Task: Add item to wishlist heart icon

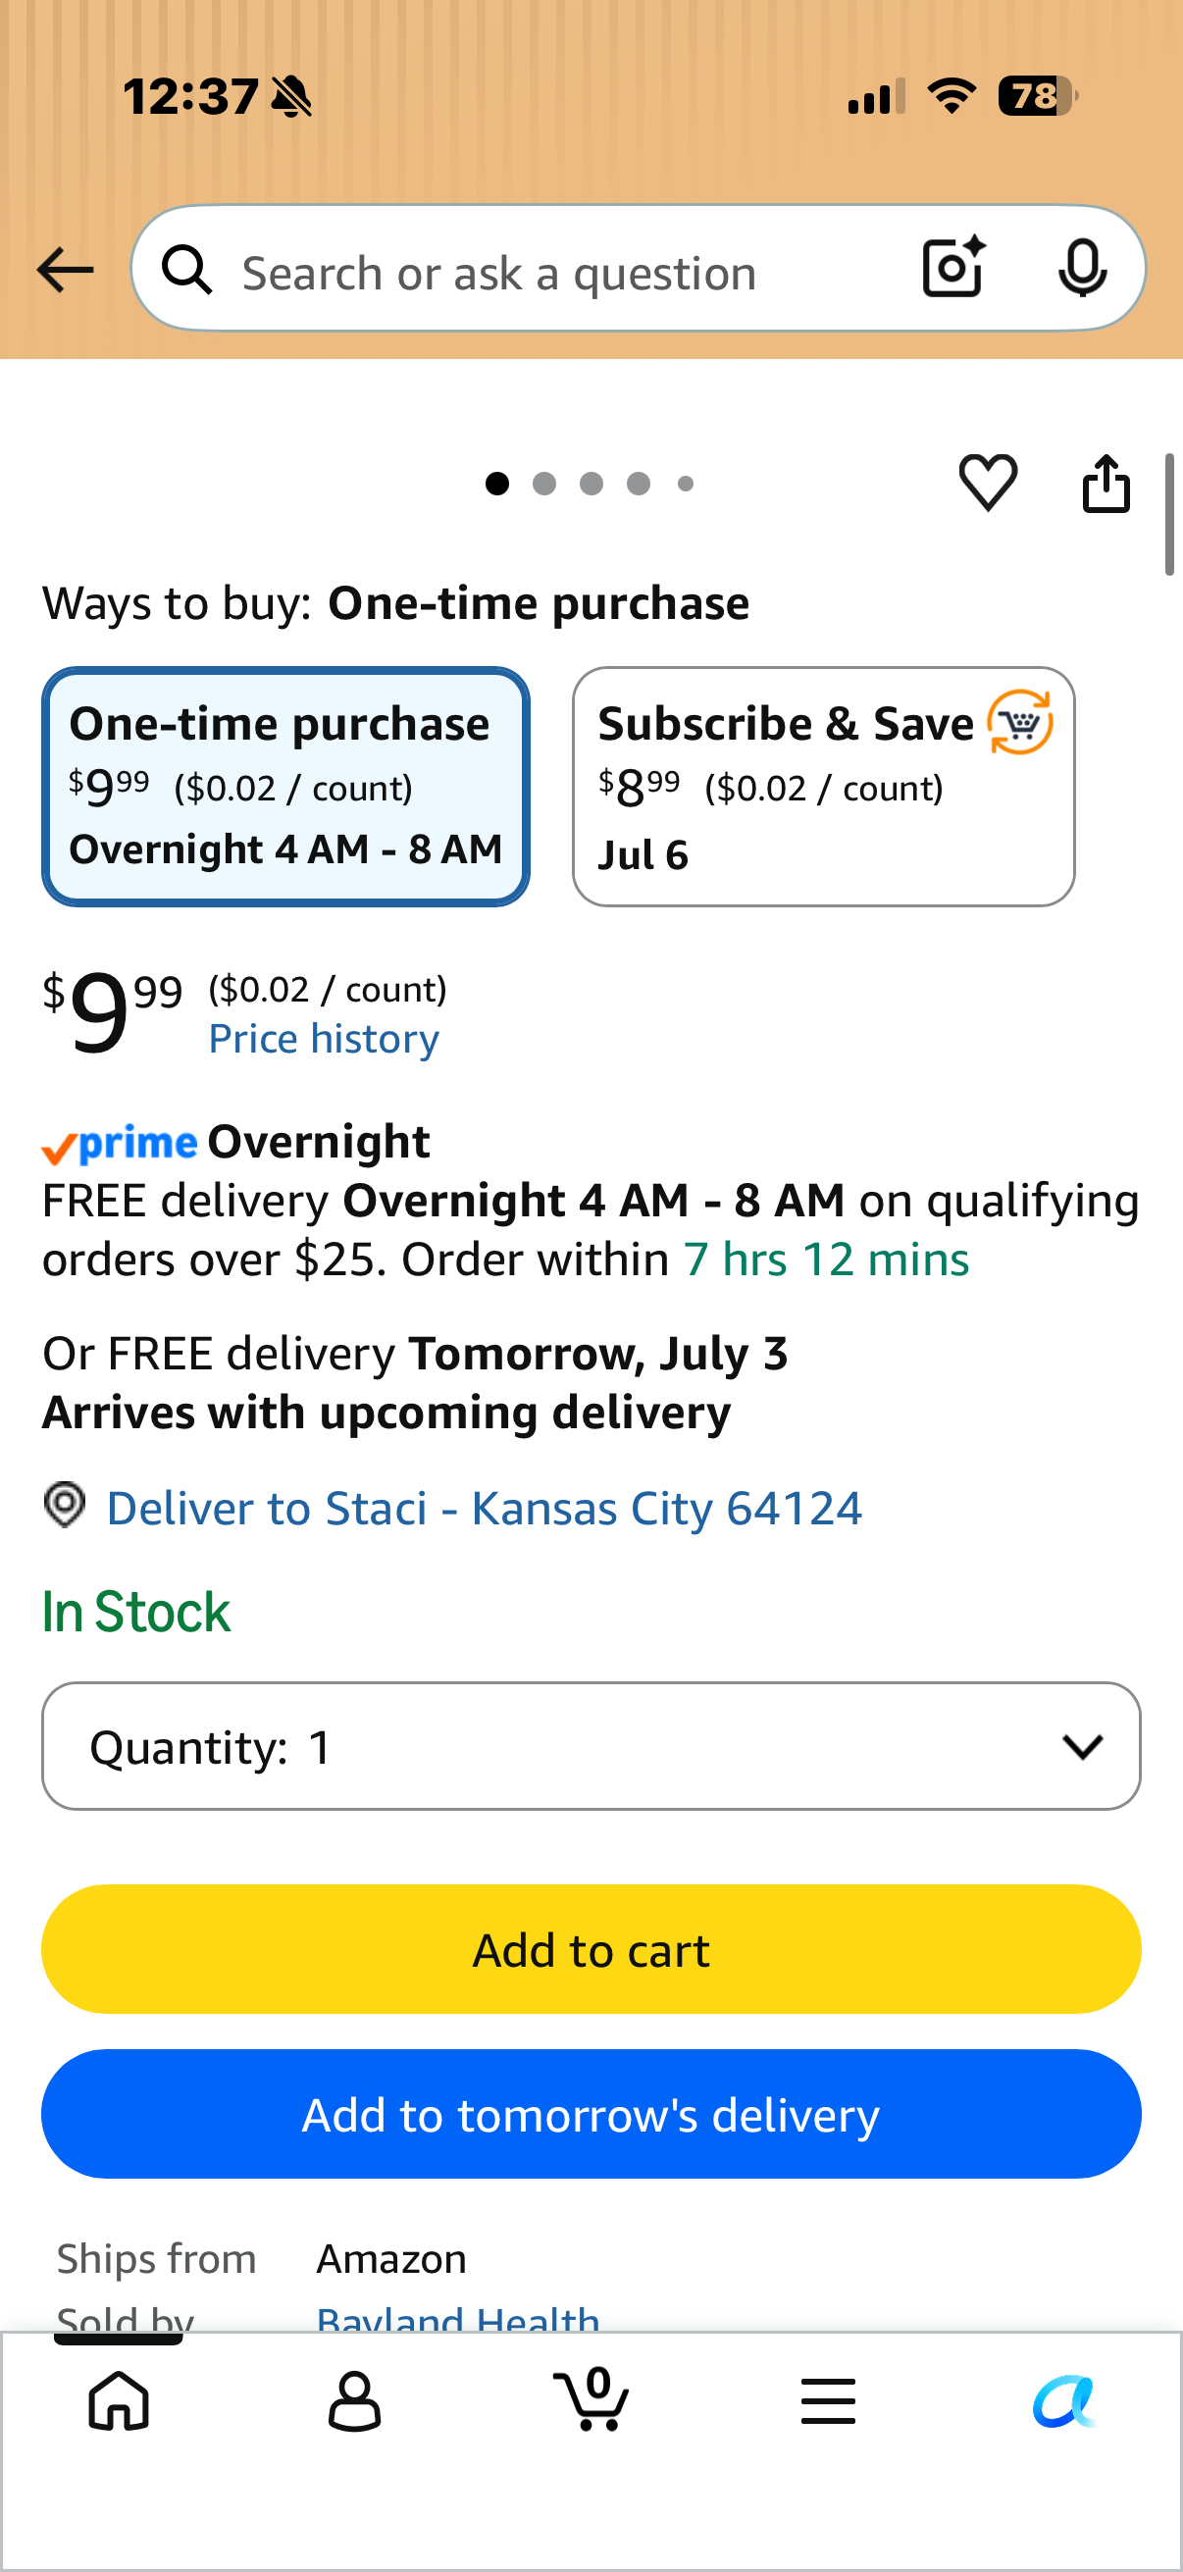Action: 988,484
